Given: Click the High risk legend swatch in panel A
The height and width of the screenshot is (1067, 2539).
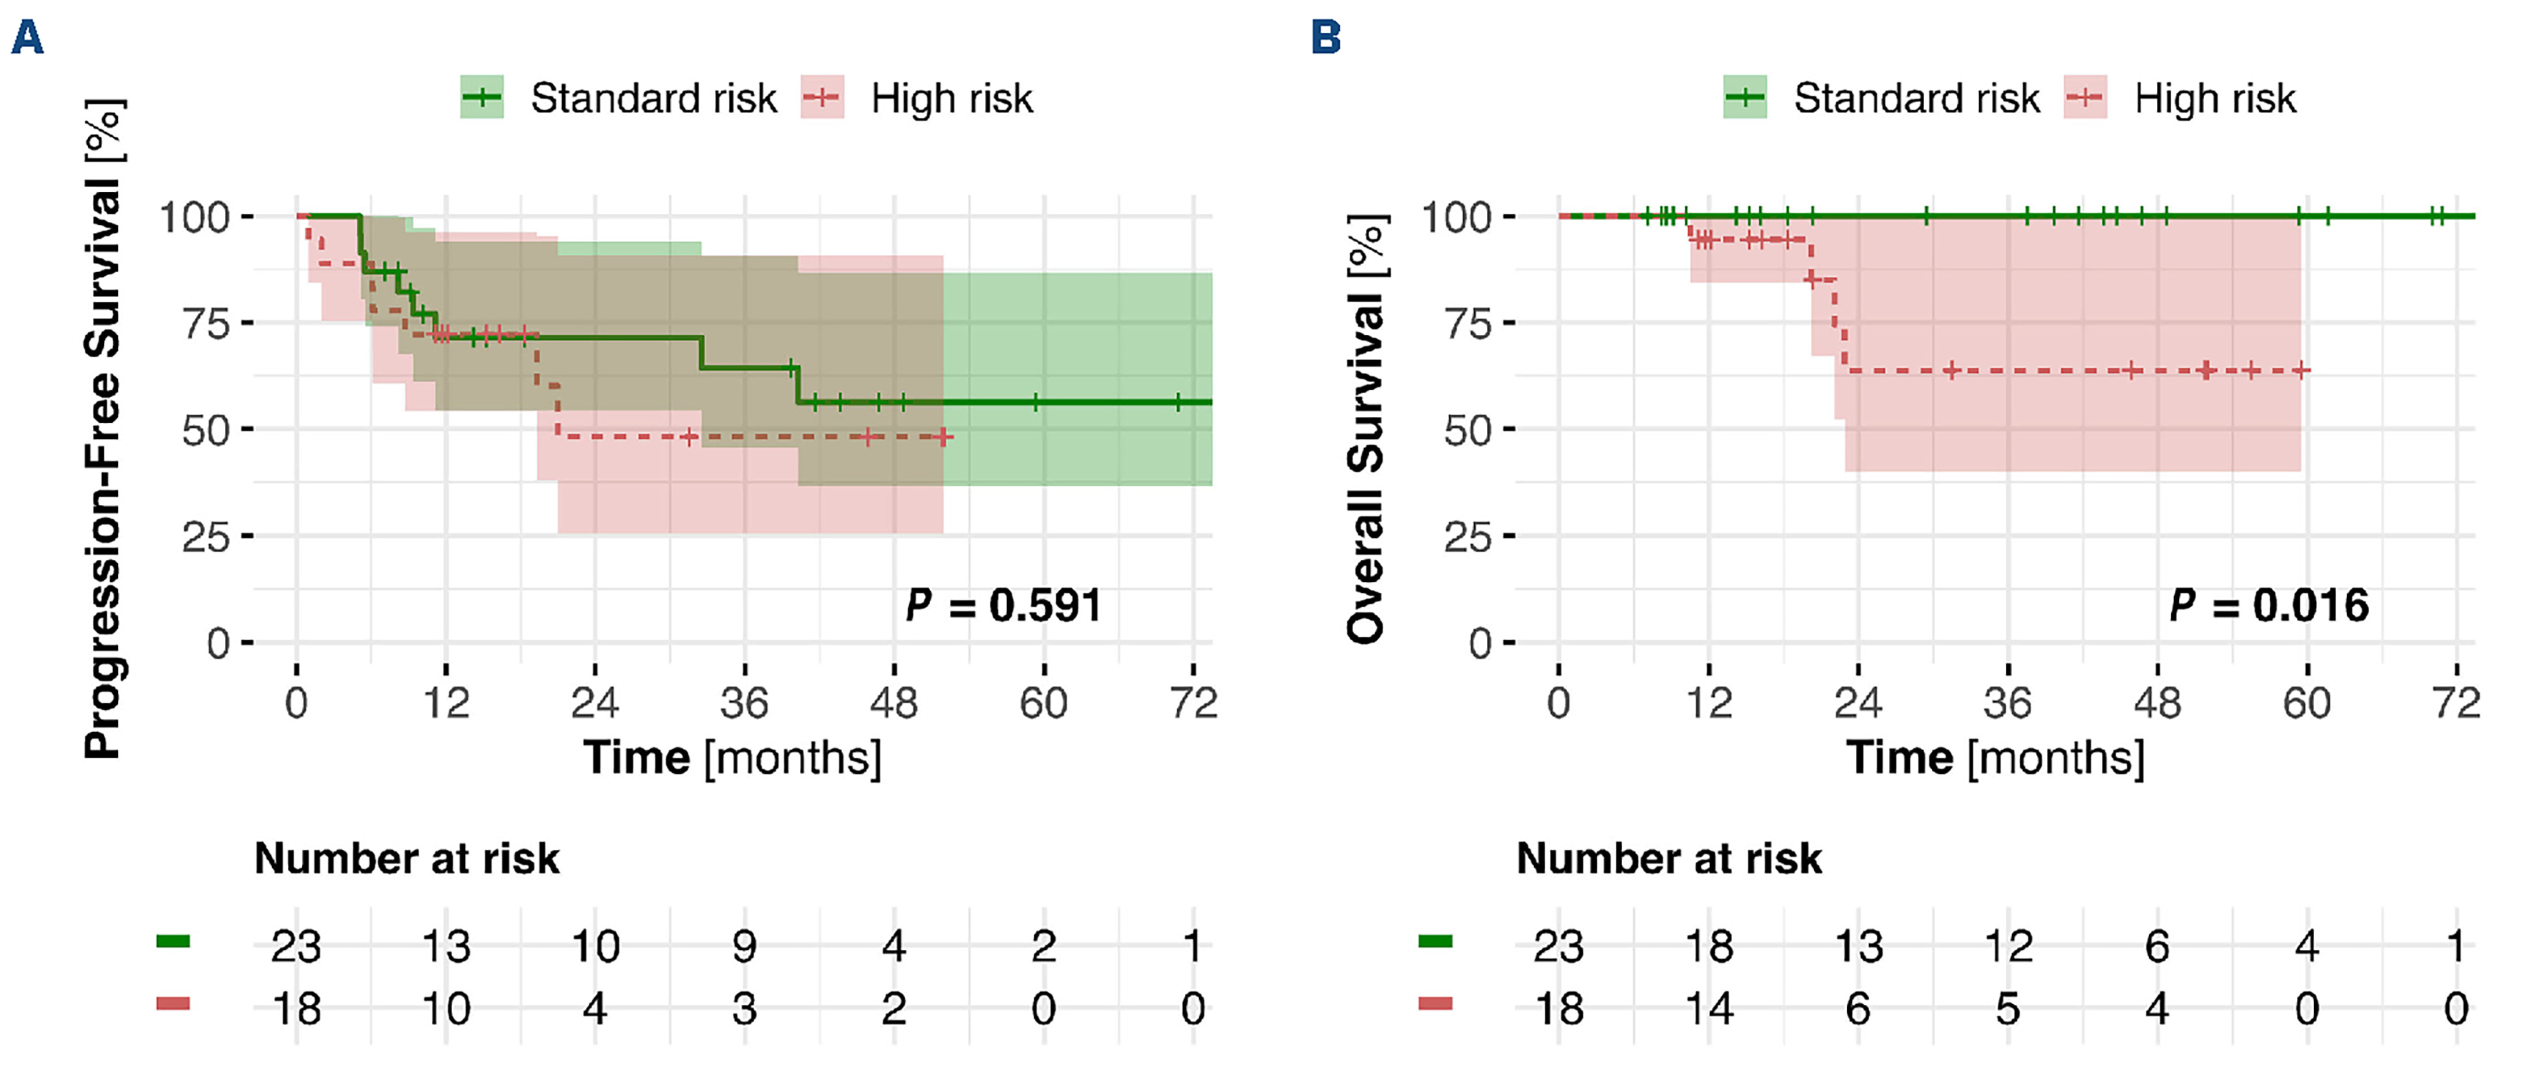Looking at the screenshot, I should 822,98.
